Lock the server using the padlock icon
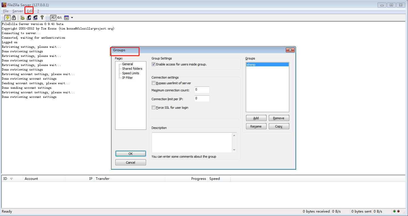 tap(14, 17)
